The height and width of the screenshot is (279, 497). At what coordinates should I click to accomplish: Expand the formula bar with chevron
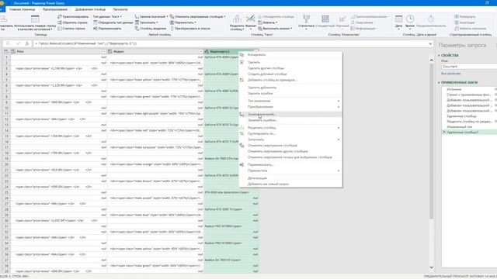click(x=430, y=43)
